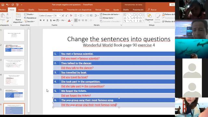Open the Diseño layout dropdown in Diapositivas
This screenshot has height=117, width=208.
(29, 14)
